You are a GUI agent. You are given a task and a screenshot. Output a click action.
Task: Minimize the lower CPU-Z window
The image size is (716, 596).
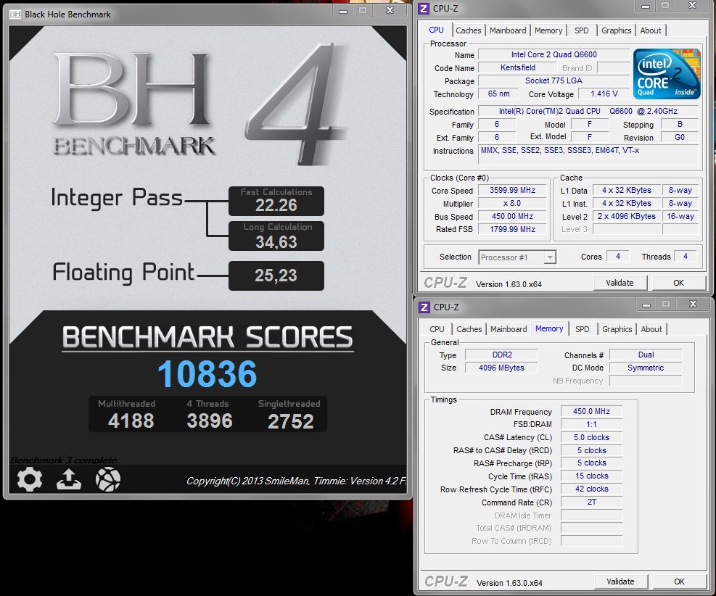click(x=646, y=305)
